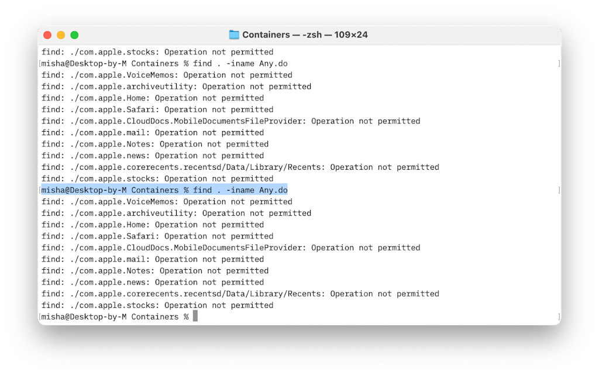Click the "Containers — -zsh — 109×24" window title
Viewport: 599px width, 375px height.
(305, 35)
